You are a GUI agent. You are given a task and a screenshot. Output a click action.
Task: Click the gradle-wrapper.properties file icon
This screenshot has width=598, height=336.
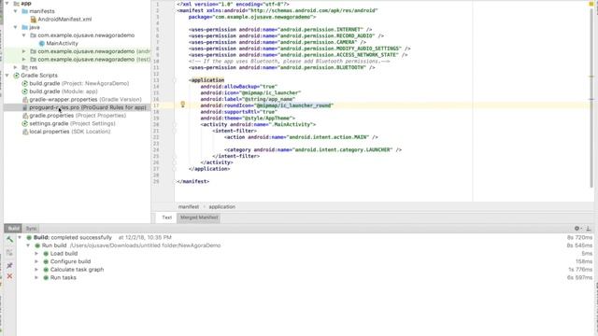point(25,100)
